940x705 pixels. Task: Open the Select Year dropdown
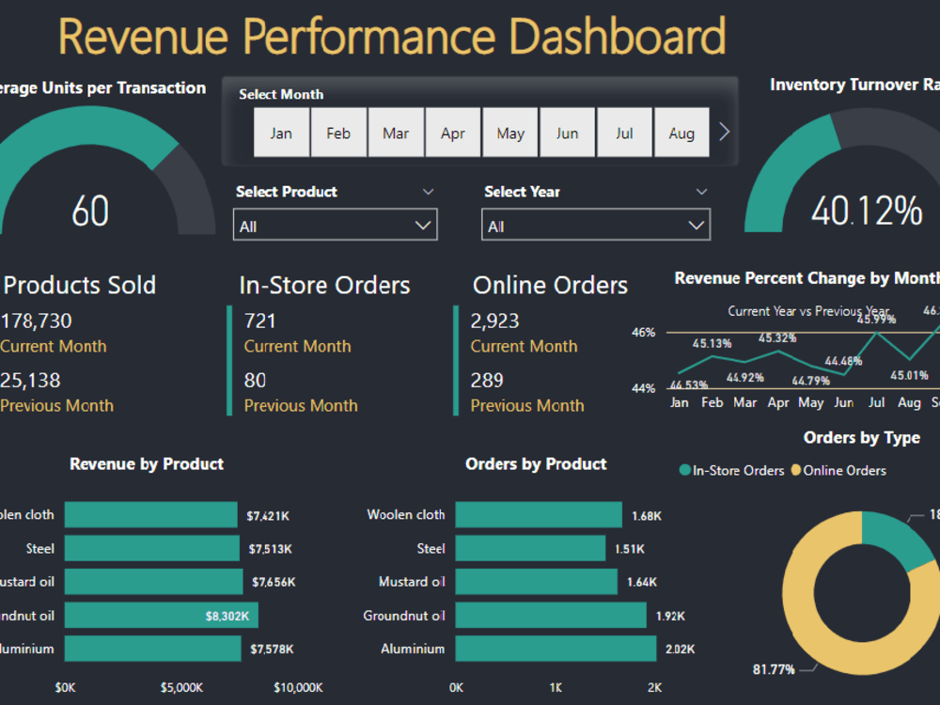[695, 225]
